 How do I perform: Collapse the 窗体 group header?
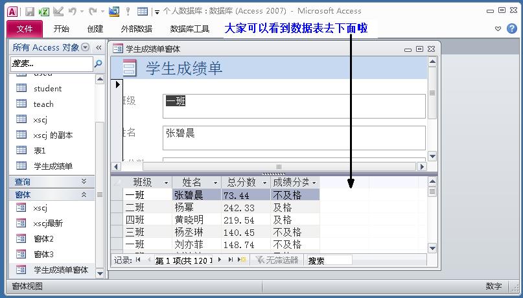(52, 194)
